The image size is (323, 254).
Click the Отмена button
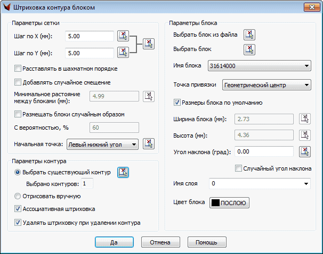coord(159,242)
